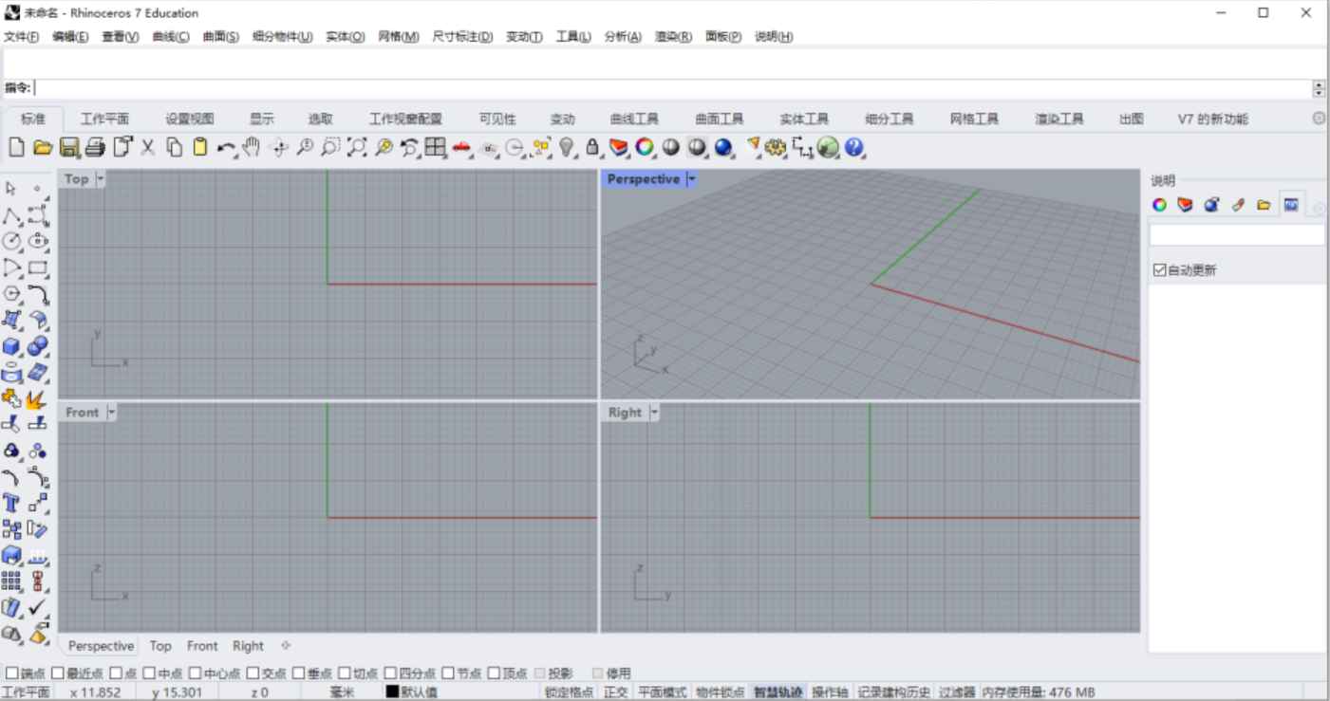This screenshot has height=701, width=1330.
Task: Click the four-viewport layout icon
Action: click(x=435, y=148)
